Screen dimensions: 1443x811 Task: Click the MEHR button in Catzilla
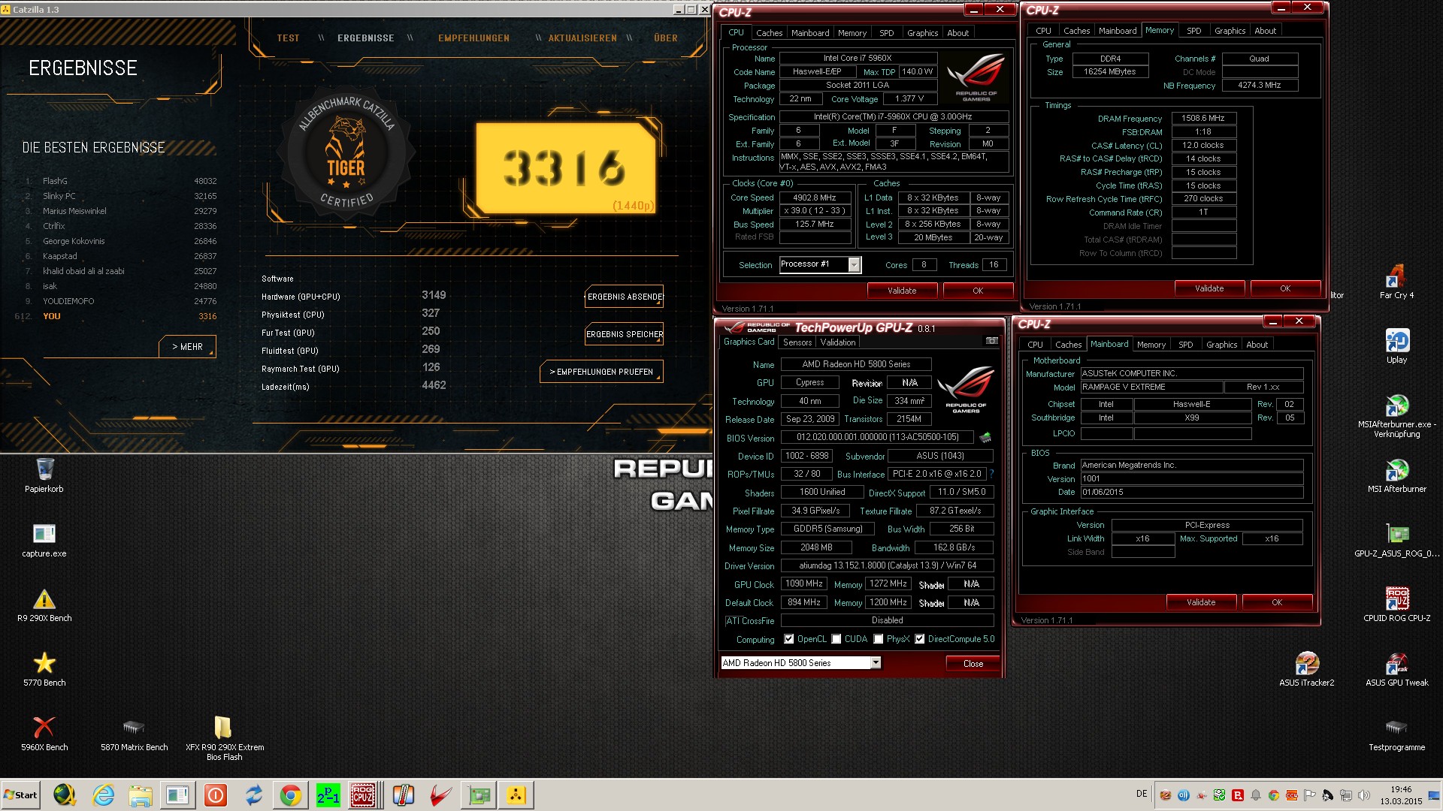point(188,346)
